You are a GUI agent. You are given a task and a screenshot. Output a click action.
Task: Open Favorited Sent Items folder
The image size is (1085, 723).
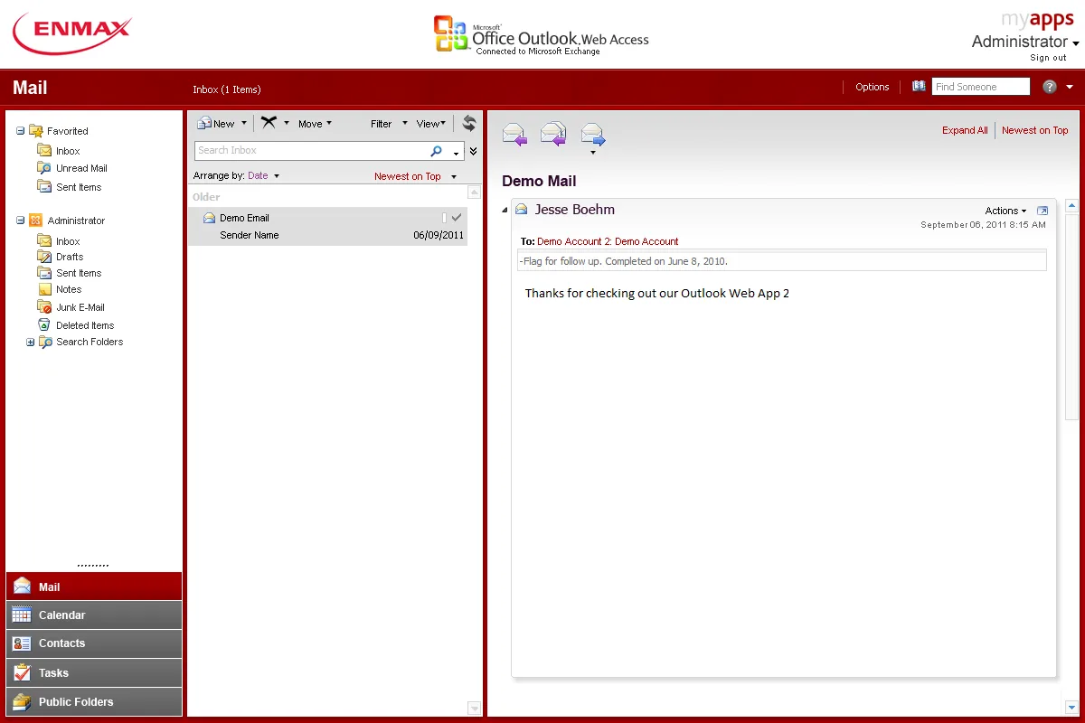[x=70, y=187]
